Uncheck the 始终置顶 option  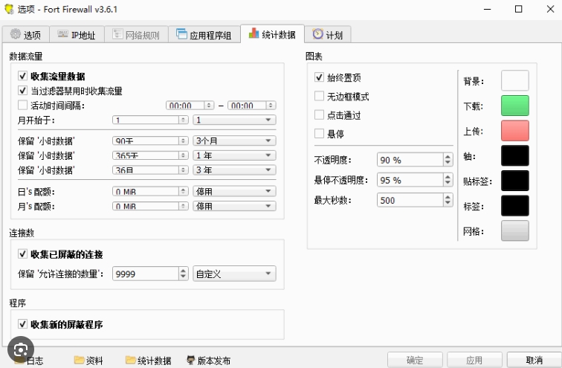(319, 77)
